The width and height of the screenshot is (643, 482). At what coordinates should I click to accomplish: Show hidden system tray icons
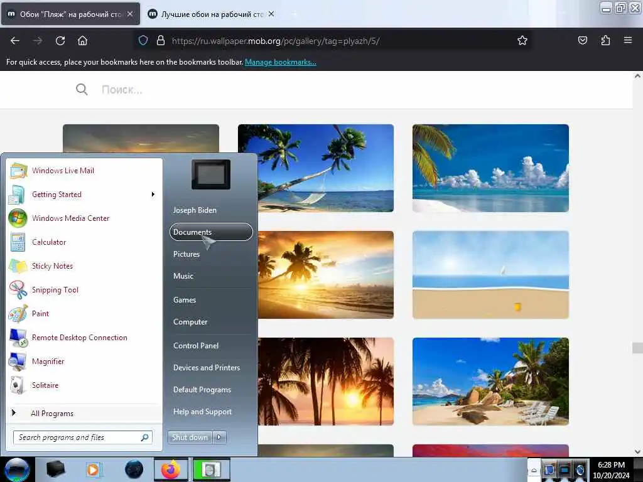(534, 470)
